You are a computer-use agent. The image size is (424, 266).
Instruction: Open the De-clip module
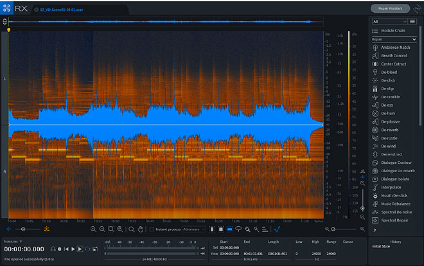(x=383, y=89)
